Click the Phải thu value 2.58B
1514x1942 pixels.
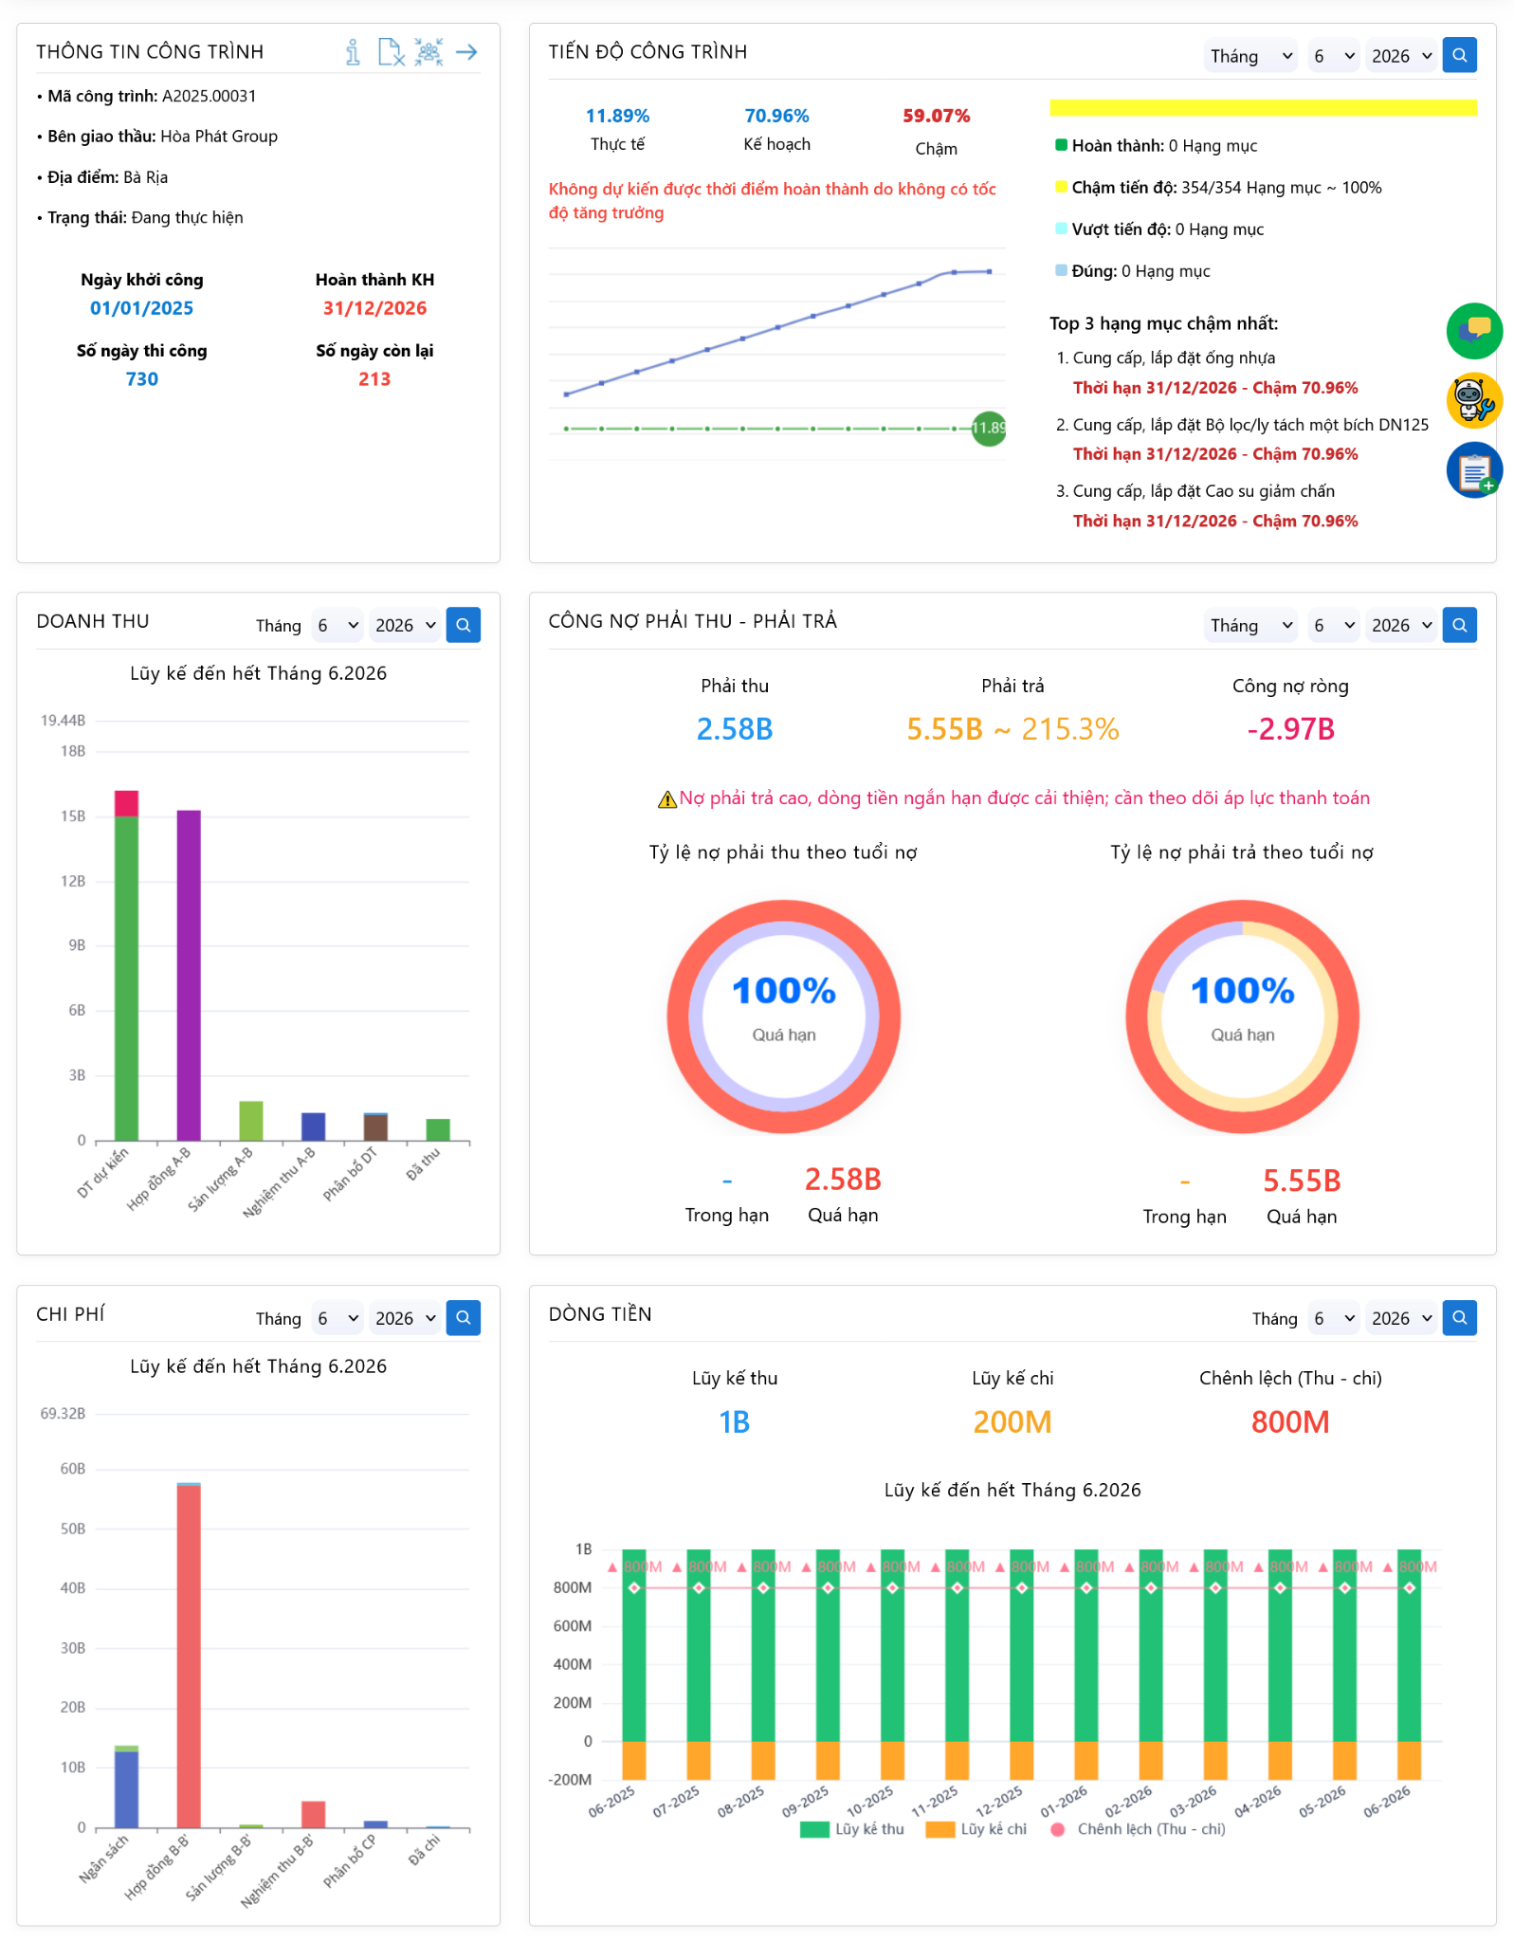(735, 729)
